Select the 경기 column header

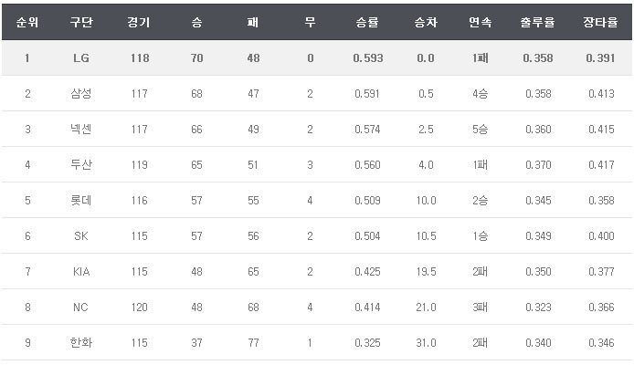140,22
